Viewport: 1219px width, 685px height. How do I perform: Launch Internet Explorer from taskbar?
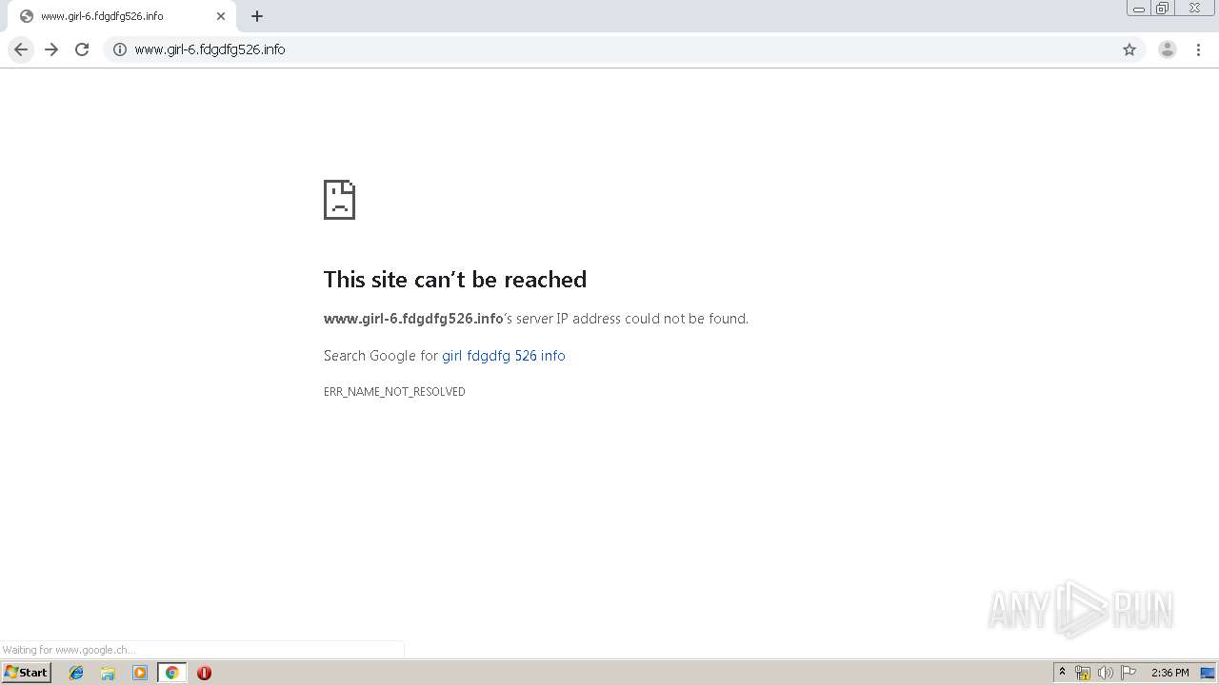coord(76,673)
